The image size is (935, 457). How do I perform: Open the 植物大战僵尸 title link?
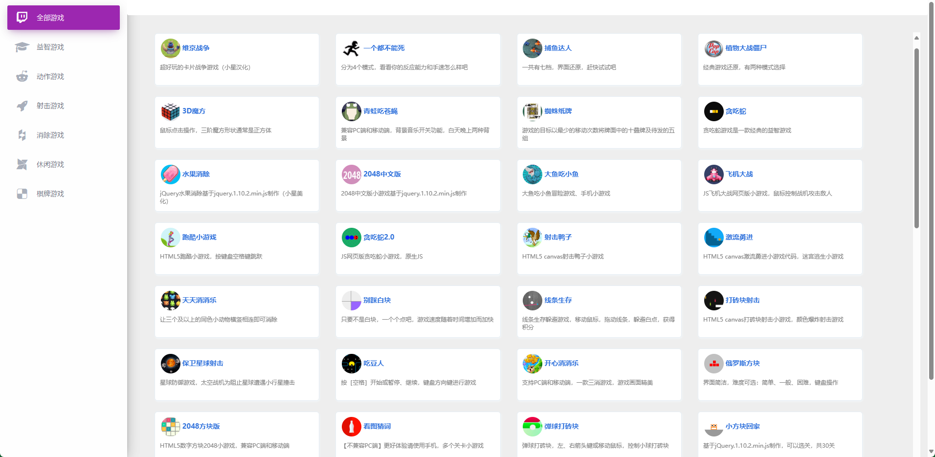click(746, 48)
